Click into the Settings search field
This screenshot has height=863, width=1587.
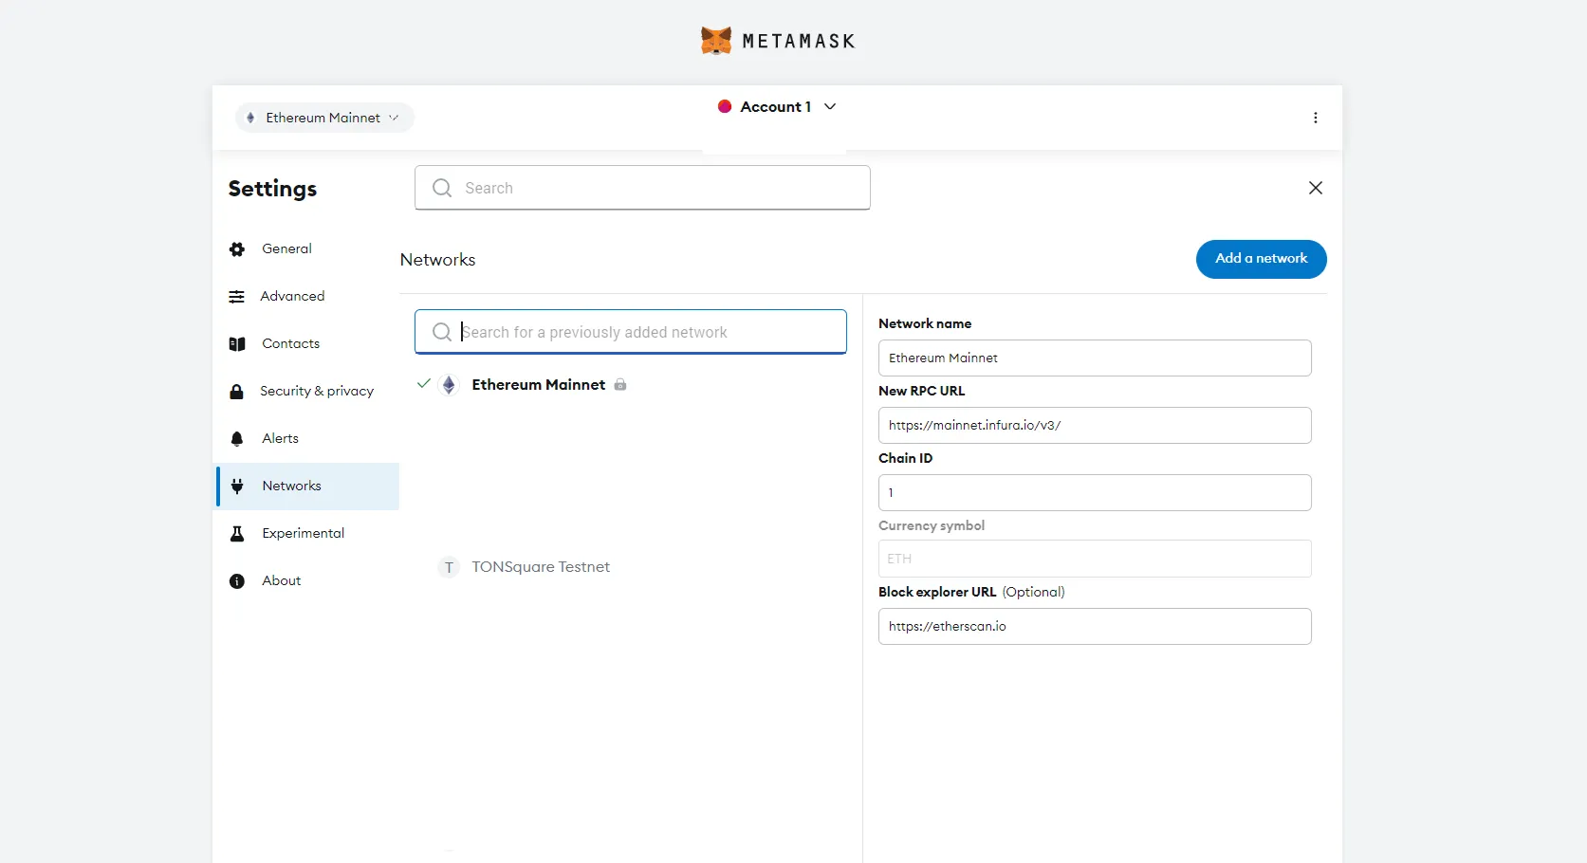(x=642, y=188)
